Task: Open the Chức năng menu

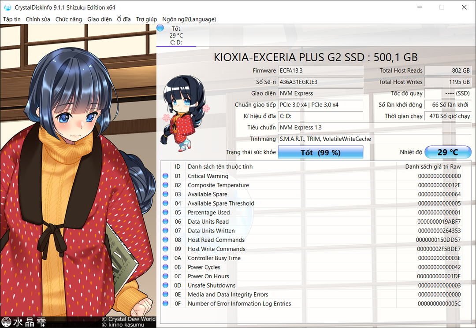Action: tap(68, 19)
